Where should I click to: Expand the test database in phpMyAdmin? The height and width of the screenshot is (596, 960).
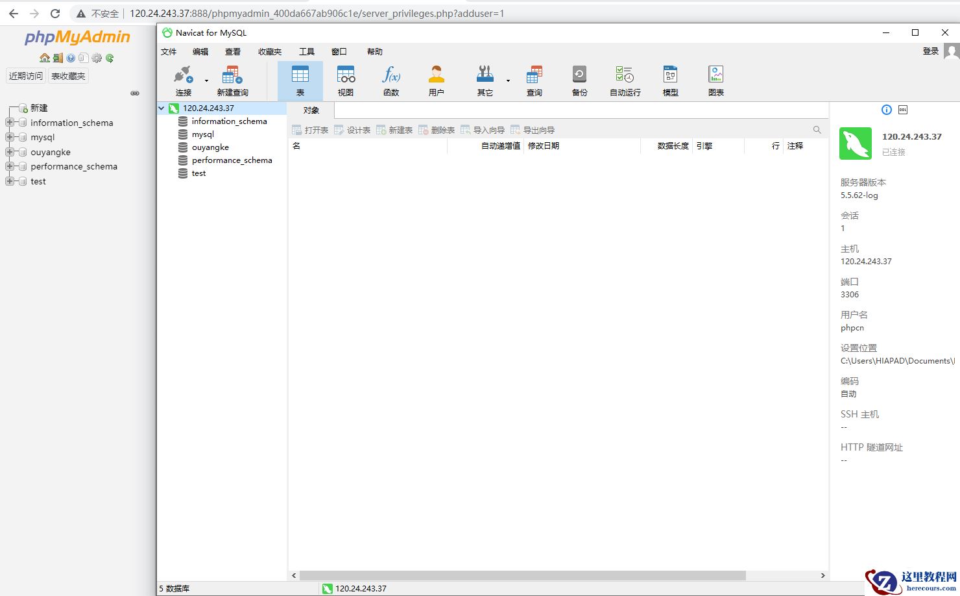[x=10, y=181]
